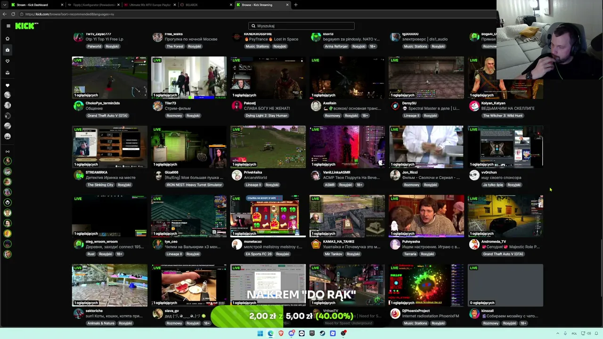The image size is (603, 339).
Task: Click The Sinking City category tag
Action: click(100, 185)
